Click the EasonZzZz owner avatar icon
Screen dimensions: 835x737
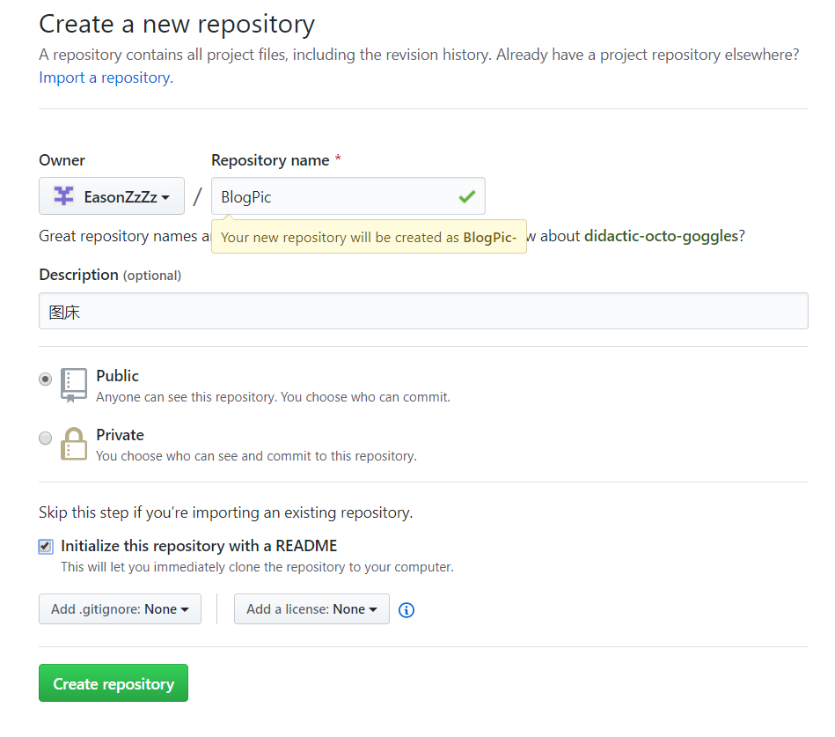coord(64,195)
